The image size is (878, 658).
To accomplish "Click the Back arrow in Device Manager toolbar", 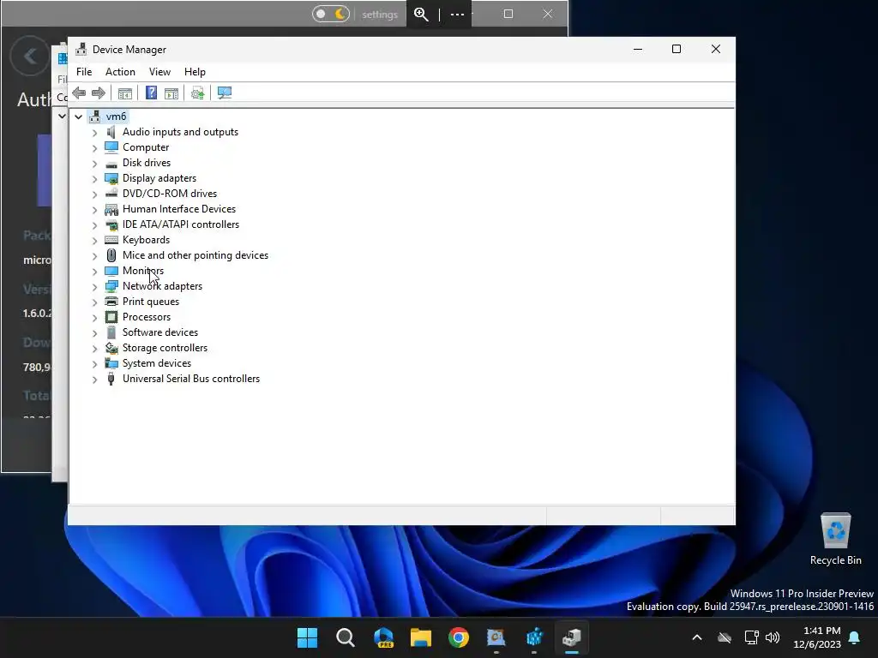I will tap(79, 93).
